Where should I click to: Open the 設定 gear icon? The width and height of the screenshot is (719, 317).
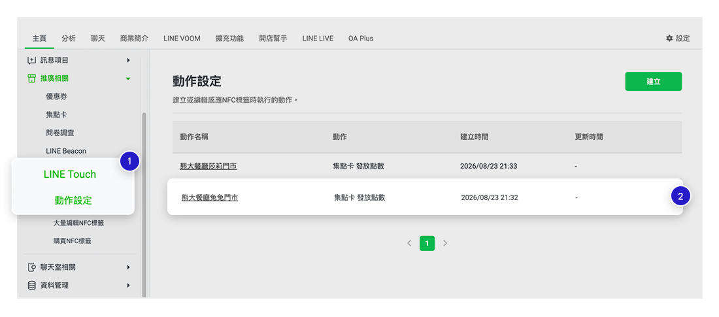pos(669,39)
